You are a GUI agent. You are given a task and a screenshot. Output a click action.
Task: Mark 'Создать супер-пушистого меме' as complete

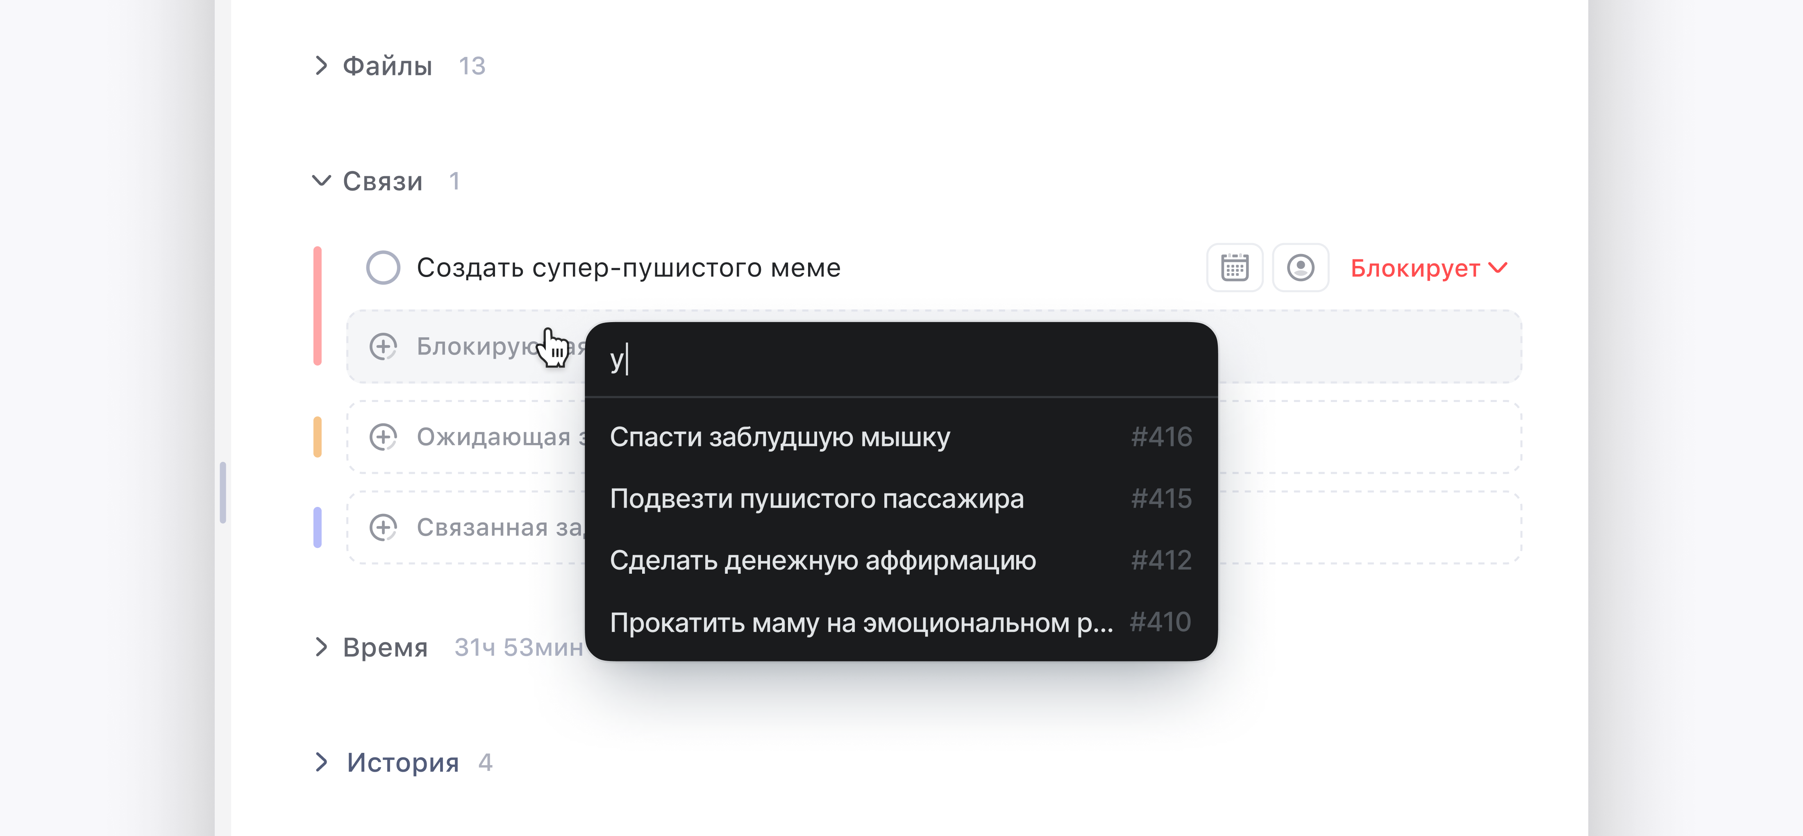pyautogui.click(x=383, y=268)
